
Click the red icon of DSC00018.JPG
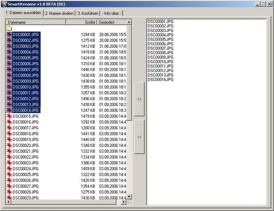(9, 134)
